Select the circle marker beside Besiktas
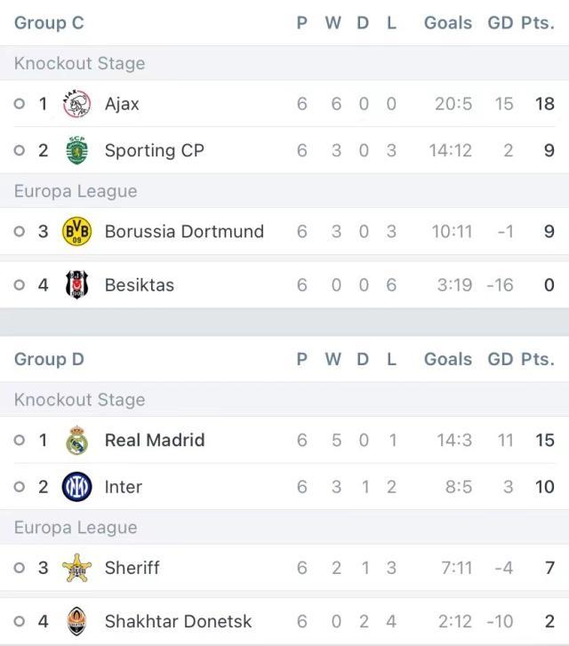 [x=20, y=284]
